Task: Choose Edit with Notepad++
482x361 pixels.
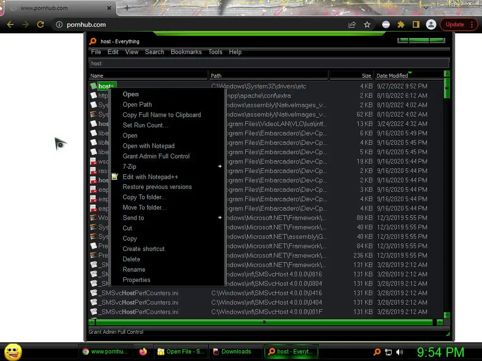Action: (x=150, y=177)
